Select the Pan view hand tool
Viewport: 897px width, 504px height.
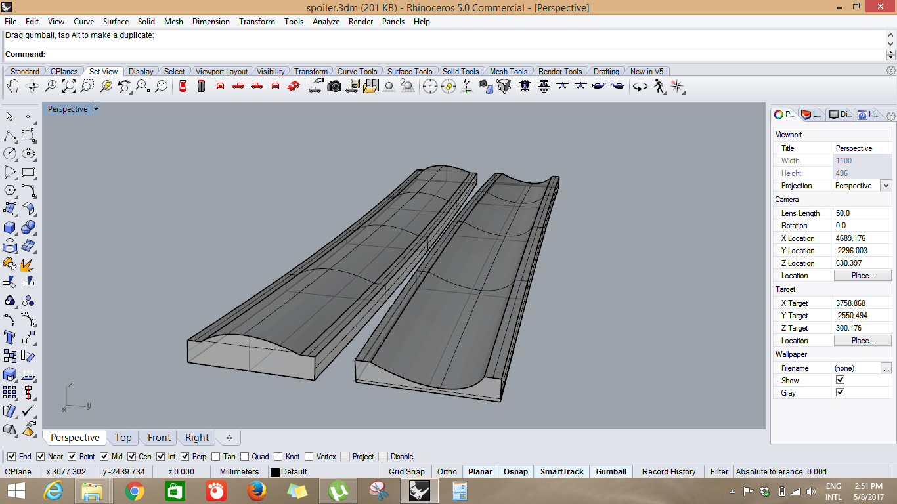tap(13, 86)
